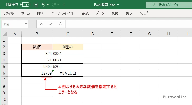
Task: Click the Redo arrow icon
Action: pos(54,5)
